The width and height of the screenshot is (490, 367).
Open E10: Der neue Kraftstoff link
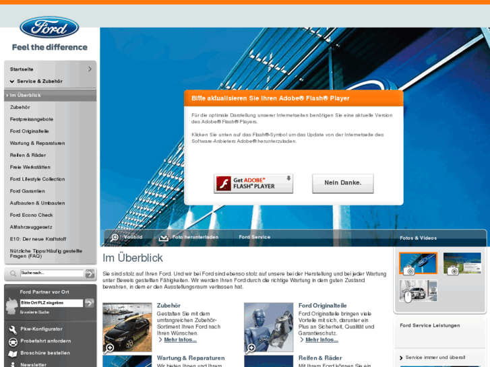[38, 239]
